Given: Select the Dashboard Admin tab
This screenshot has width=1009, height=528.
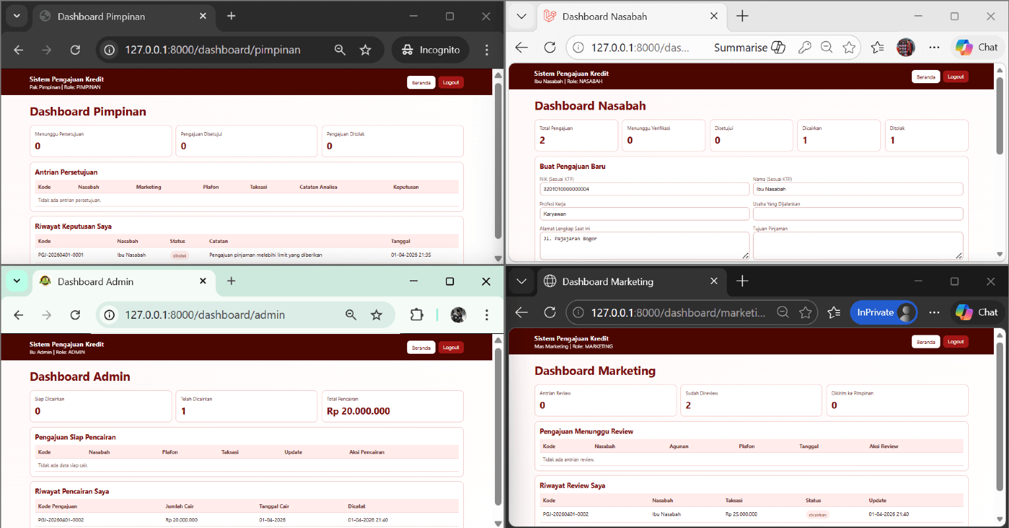Looking at the screenshot, I should coord(123,282).
